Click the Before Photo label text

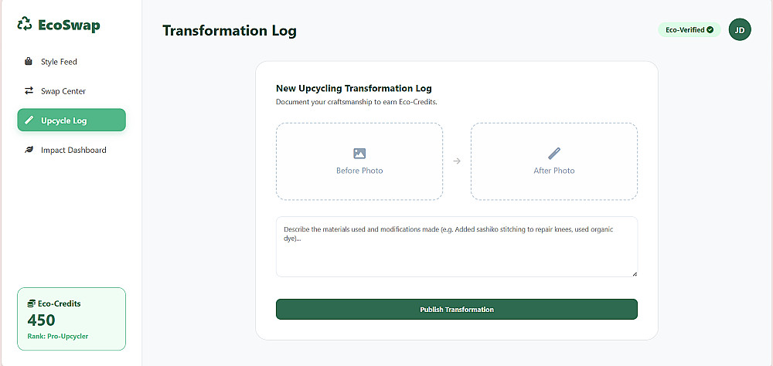[x=359, y=171]
